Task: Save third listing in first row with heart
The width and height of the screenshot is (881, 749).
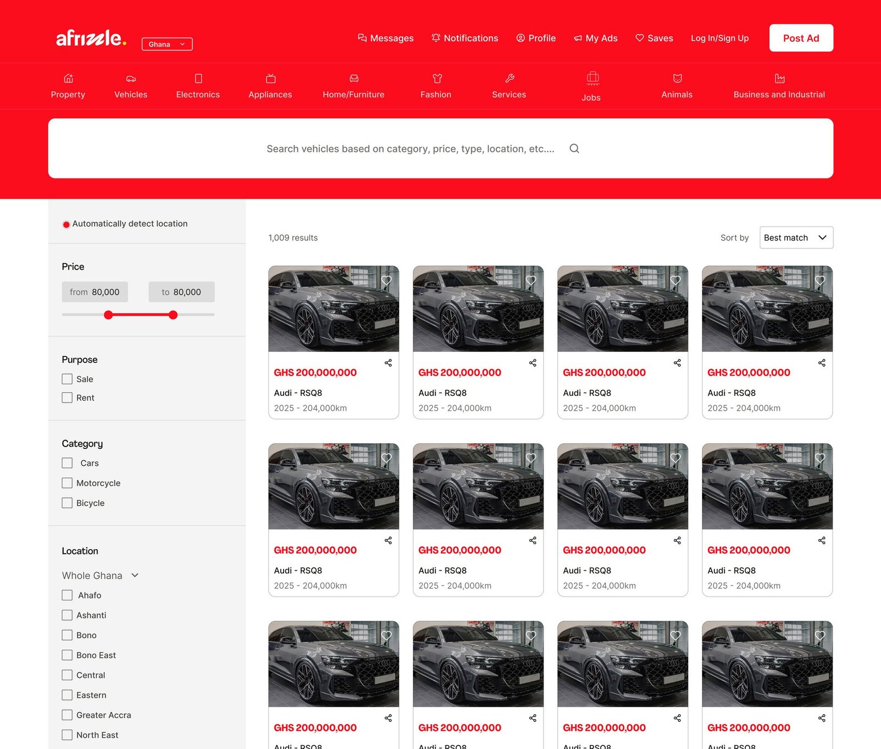Action: click(676, 280)
